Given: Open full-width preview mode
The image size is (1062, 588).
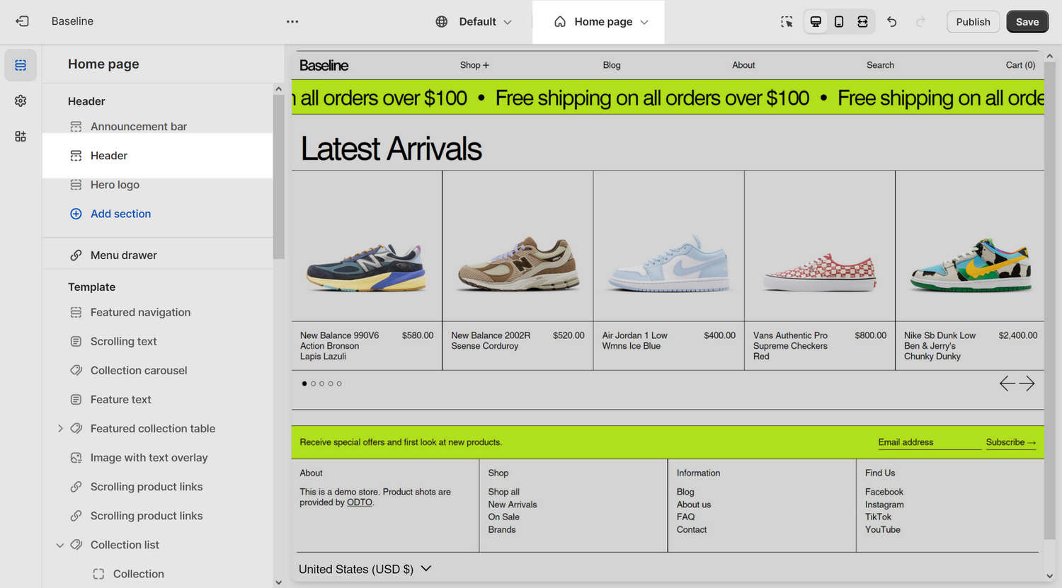Looking at the screenshot, I should (862, 21).
